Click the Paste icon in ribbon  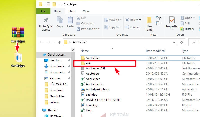[70, 20]
